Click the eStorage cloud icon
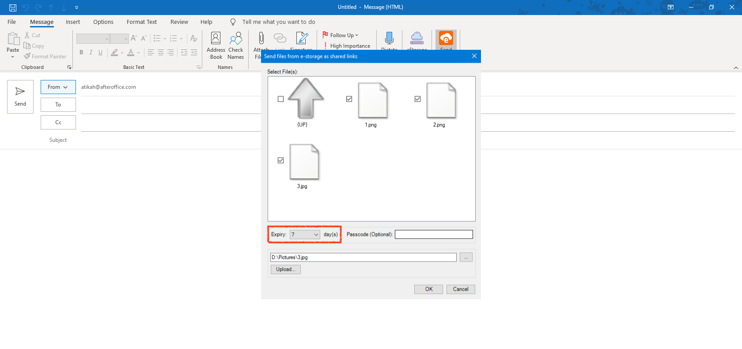The width and height of the screenshot is (742, 349). [x=416, y=38]
